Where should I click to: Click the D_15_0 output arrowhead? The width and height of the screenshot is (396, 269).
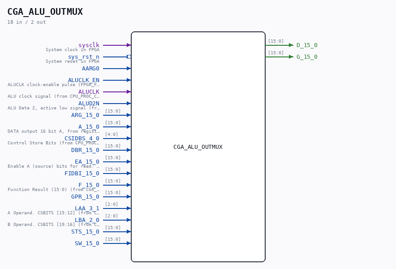point(291,45)
